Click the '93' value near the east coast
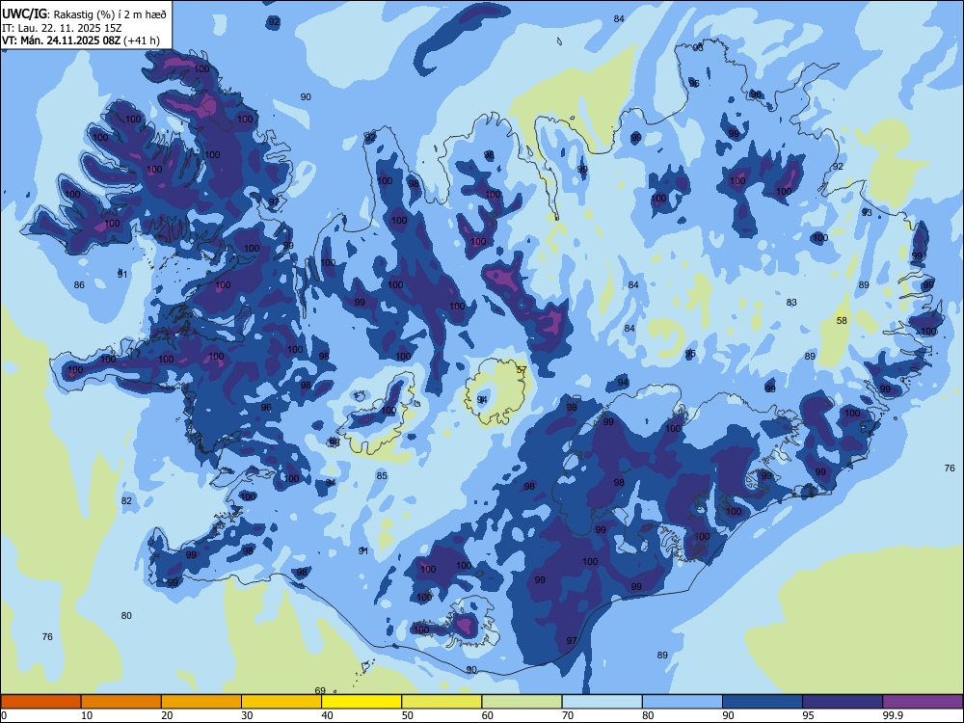 (867, 213)
